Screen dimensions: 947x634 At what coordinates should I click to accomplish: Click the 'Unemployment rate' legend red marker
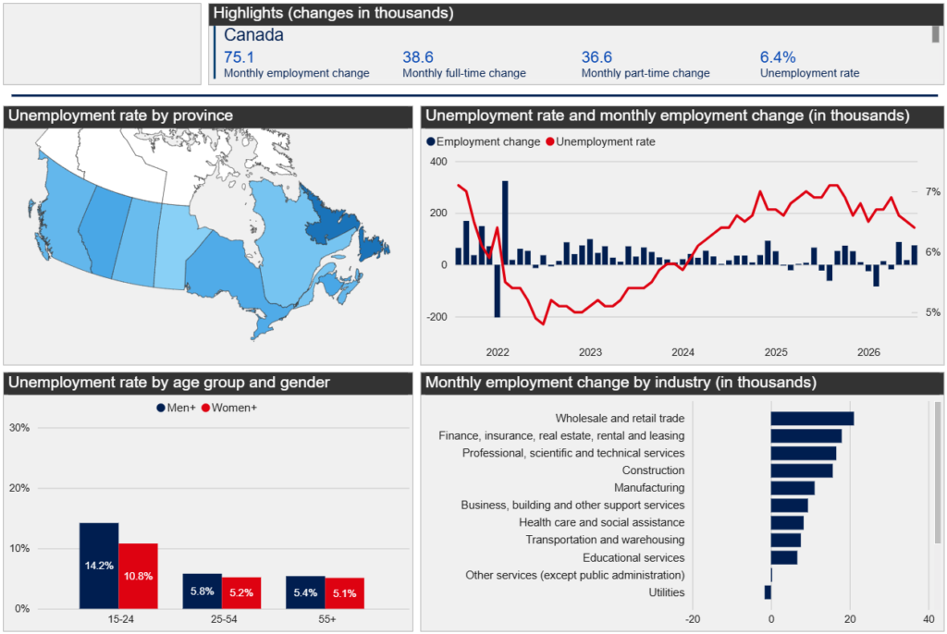(x=549, y=142)
